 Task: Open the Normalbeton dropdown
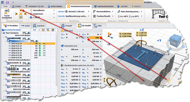pyautogui.click(x=54, y=10)
